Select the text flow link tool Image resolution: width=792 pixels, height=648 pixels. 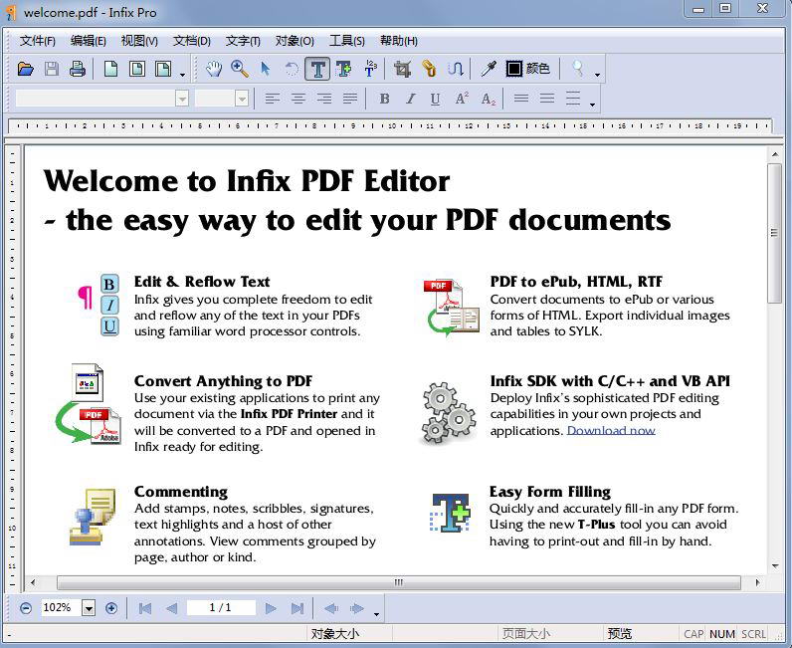point(455,69)
